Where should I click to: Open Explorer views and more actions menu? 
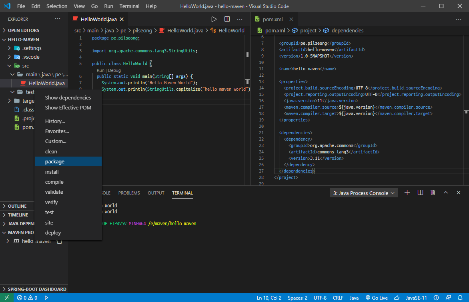(58, 19)
